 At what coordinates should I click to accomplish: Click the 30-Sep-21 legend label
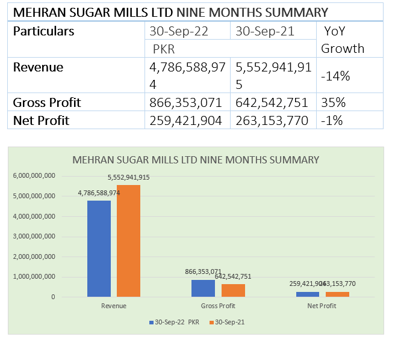[230, 322]
